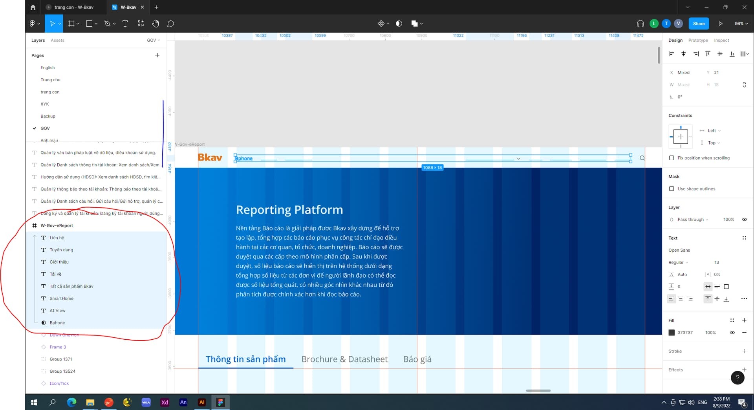754x410 pixels.
Task: Set text align right
Action: pyautogui.click(x=690, y=299)
